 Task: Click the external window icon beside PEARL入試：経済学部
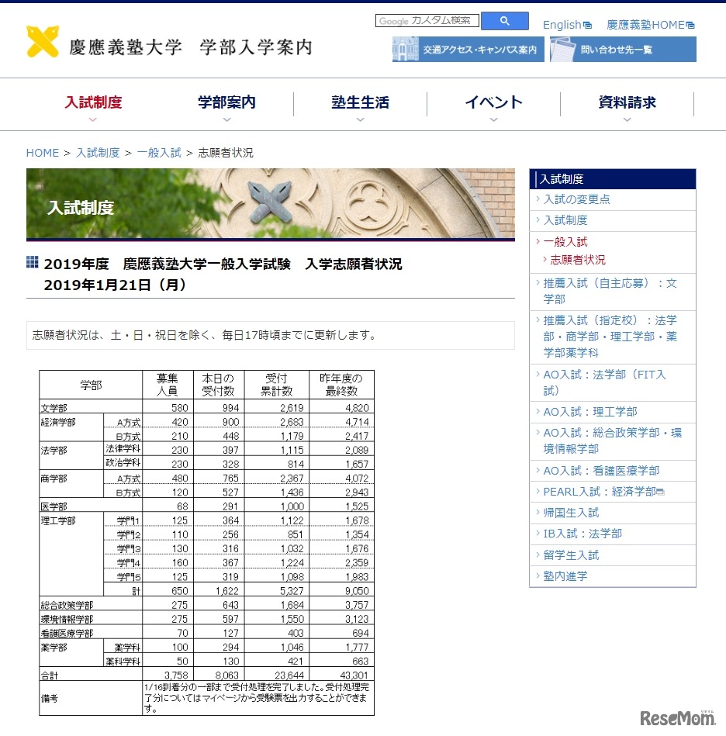coord(662,491)
